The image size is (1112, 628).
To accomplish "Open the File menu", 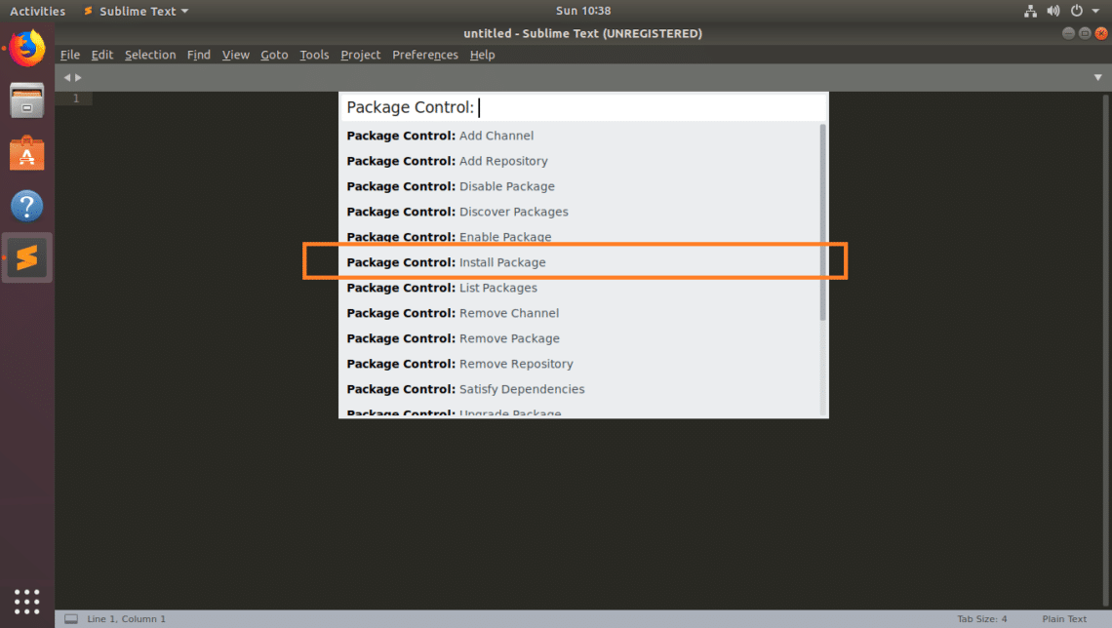I will click(70, 55).
